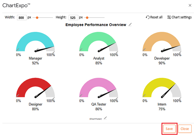Click the Height input field
Image resolution: width=194 pixels, height=139 pixels.
coord(73,18)
